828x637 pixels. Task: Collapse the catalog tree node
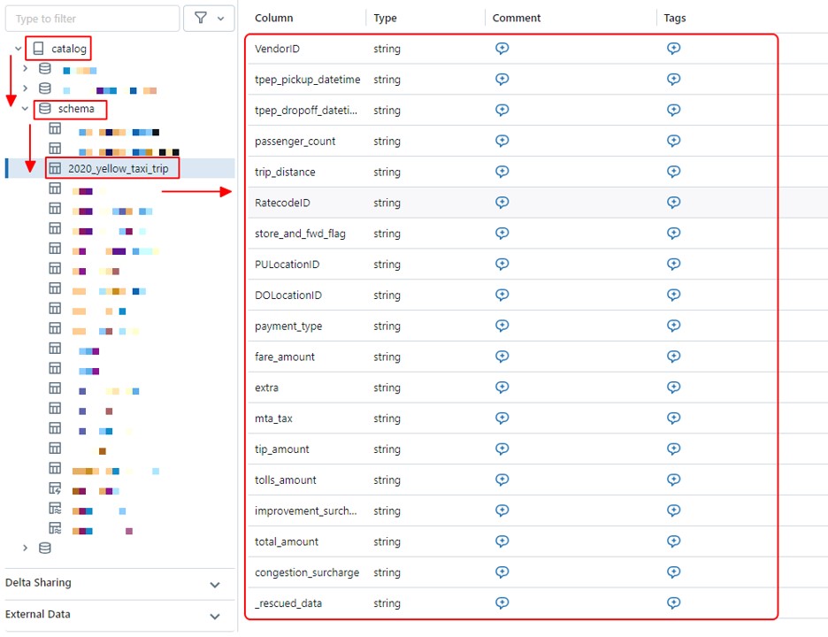tap(18, 49)
